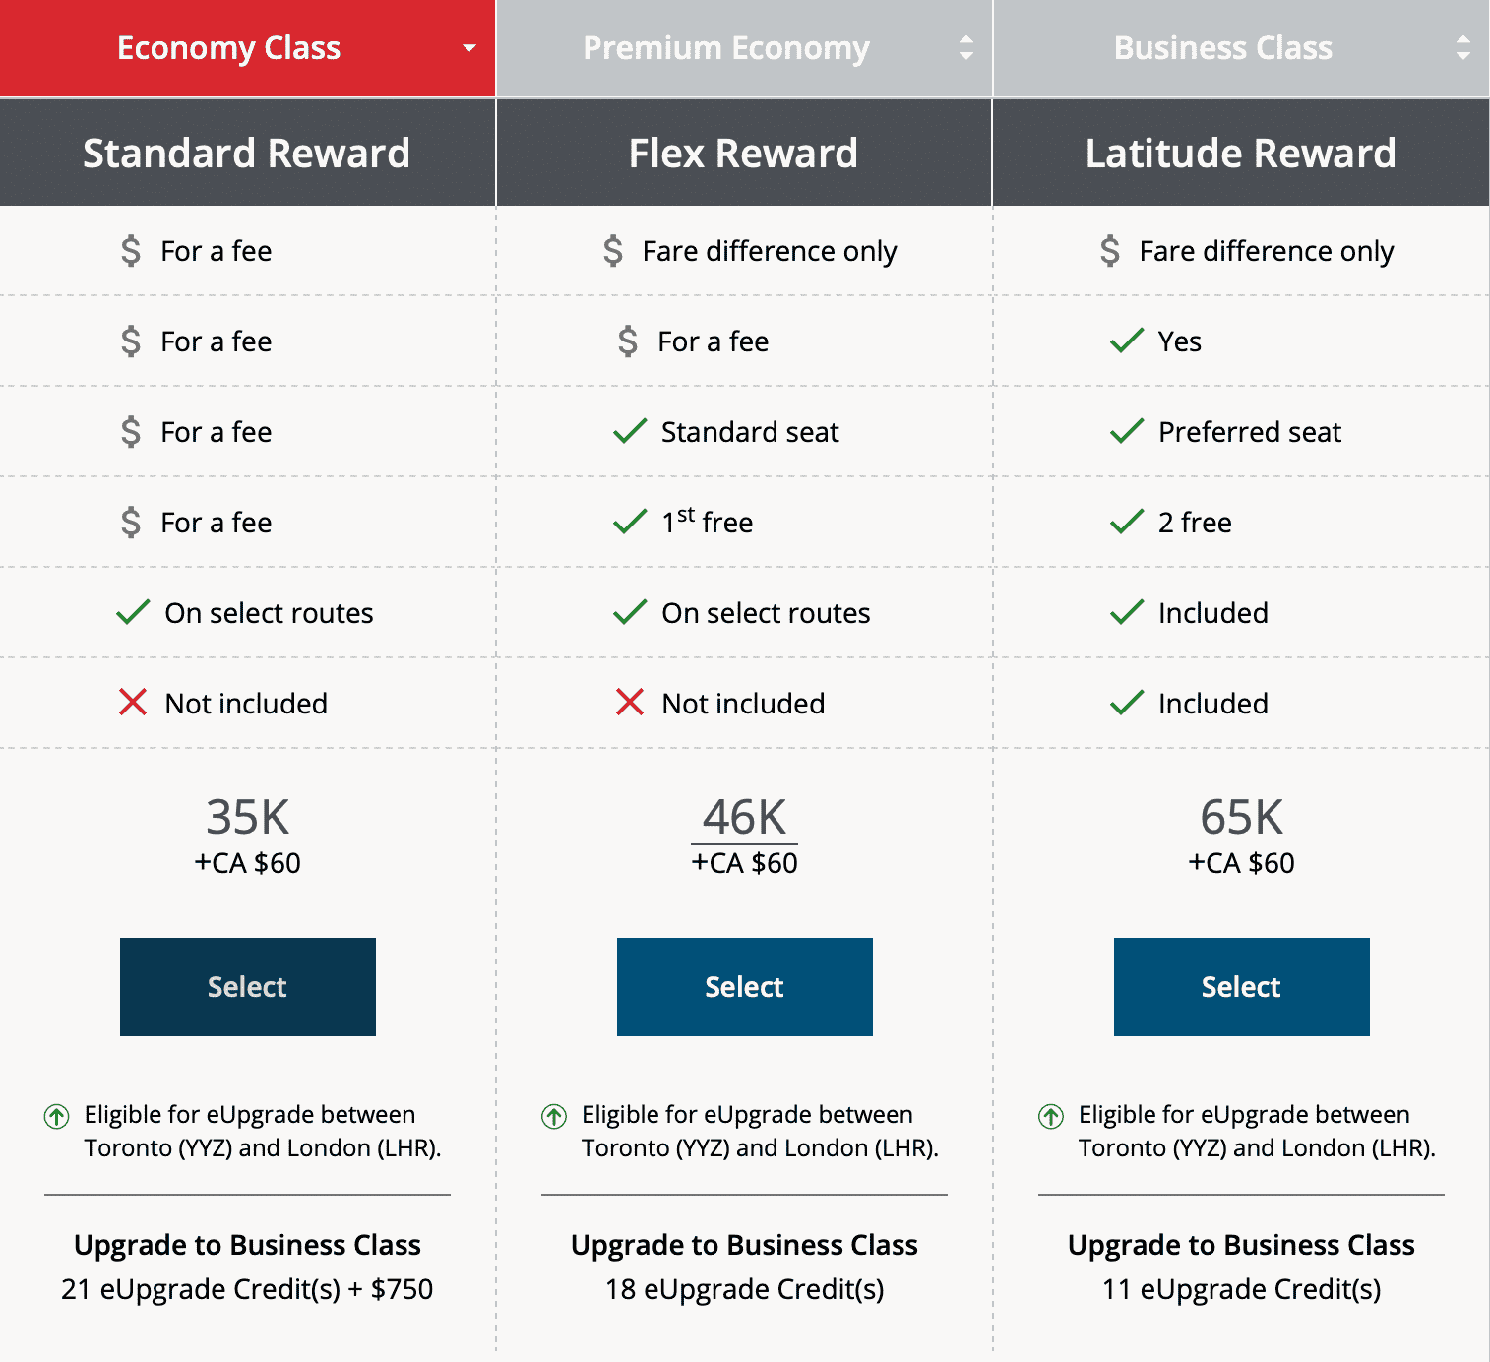Select the Latitude Reward 65K fare
The height and width of the screenshot is (1362, 1490).
pyautogui.click(x=1242, y=986)
